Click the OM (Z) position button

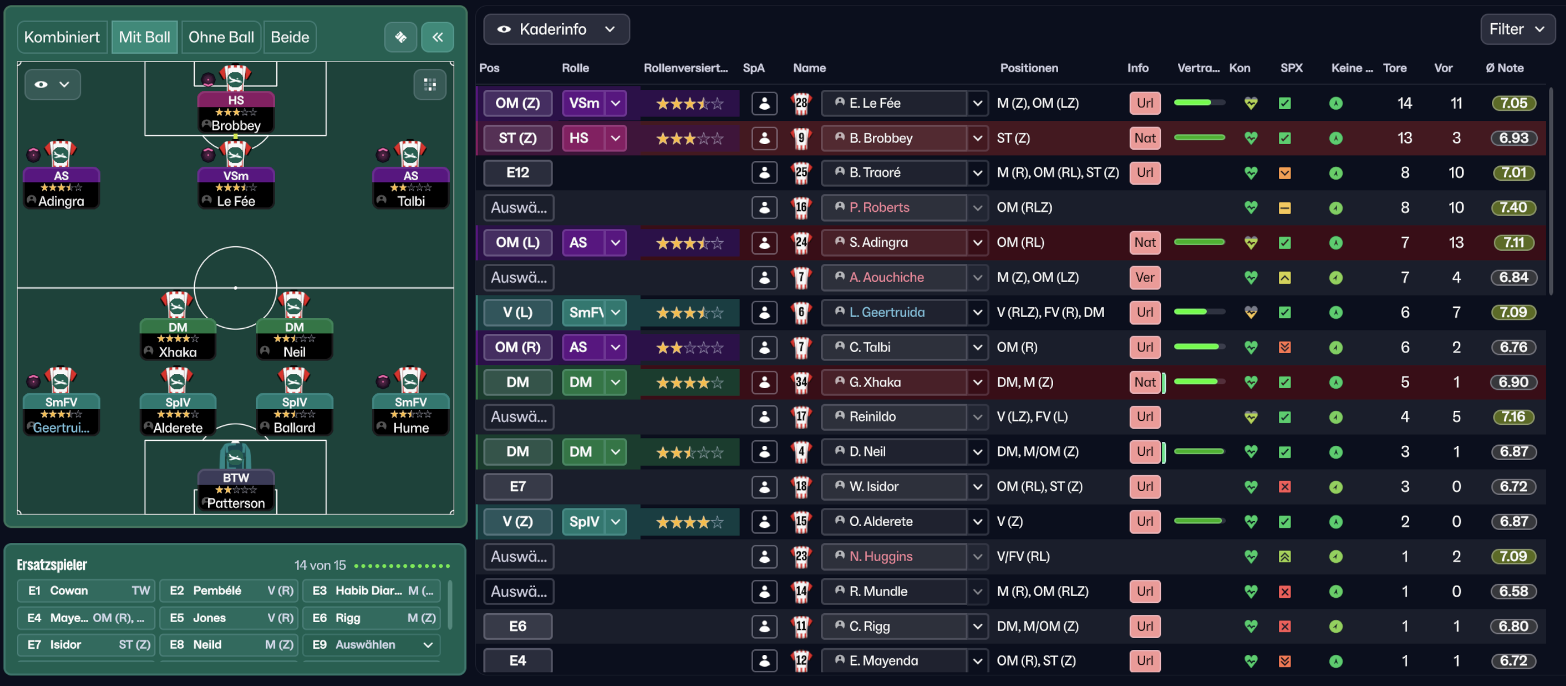pos(517,103)
